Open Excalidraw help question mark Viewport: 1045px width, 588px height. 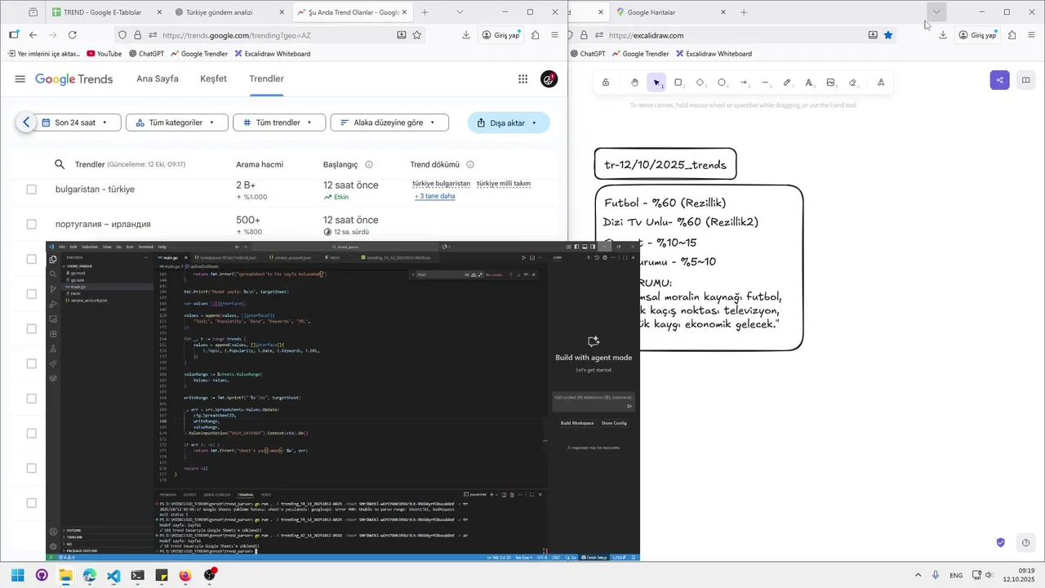[x=1026, y=543]
